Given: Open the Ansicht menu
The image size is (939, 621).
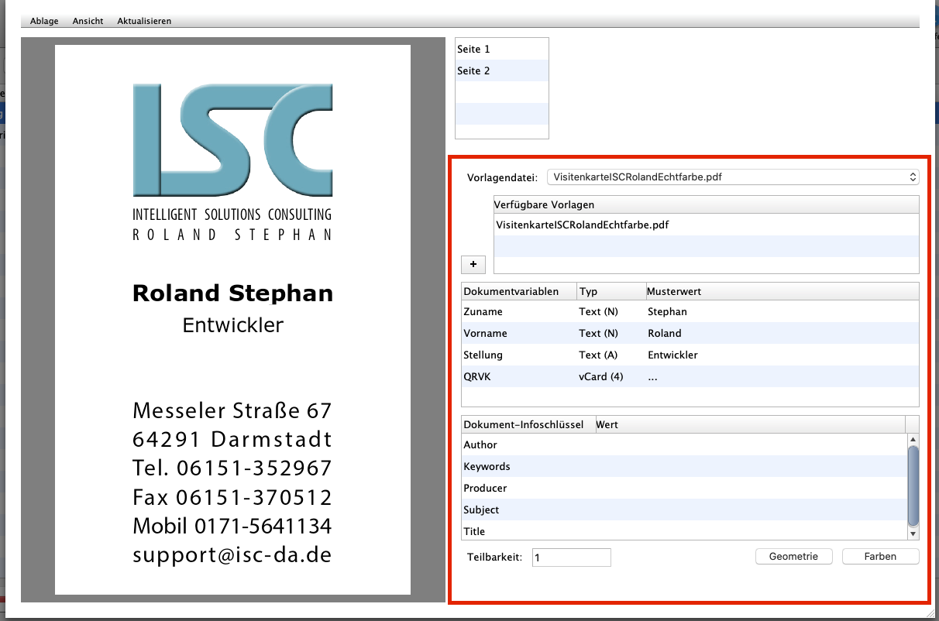Looking at the screenshot, I should tap(88, 21).
